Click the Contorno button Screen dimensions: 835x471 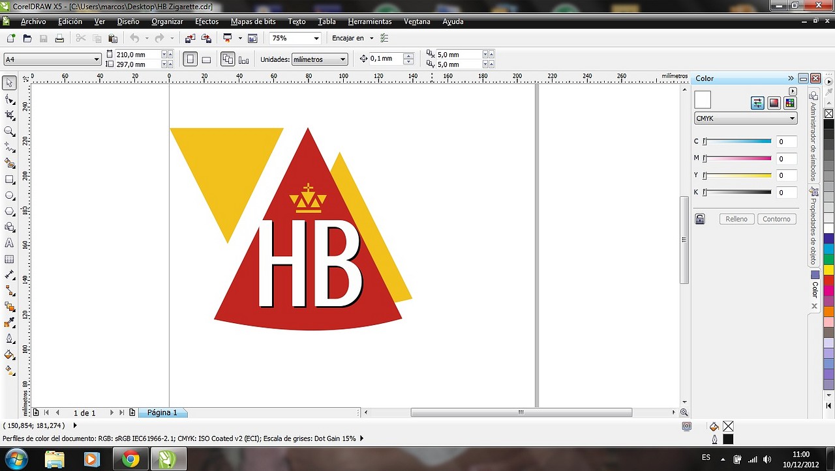pos(776,219)
